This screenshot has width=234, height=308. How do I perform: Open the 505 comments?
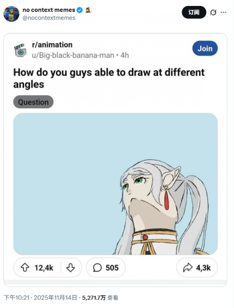click(106, 268)
